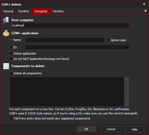Screen dimensions: 149x135
Task: Click the COM+ application gear icon
Action: 6,33
